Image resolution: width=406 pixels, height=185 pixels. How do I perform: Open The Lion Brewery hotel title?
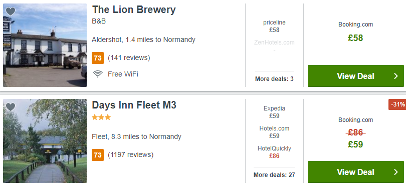(134, 10)
